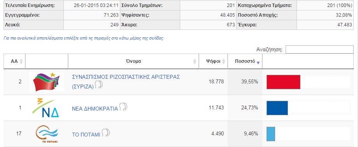The image size is (358, 147).
Task: Click the light blue Ποτάμι percentage bar
Action: click(271, 133)
